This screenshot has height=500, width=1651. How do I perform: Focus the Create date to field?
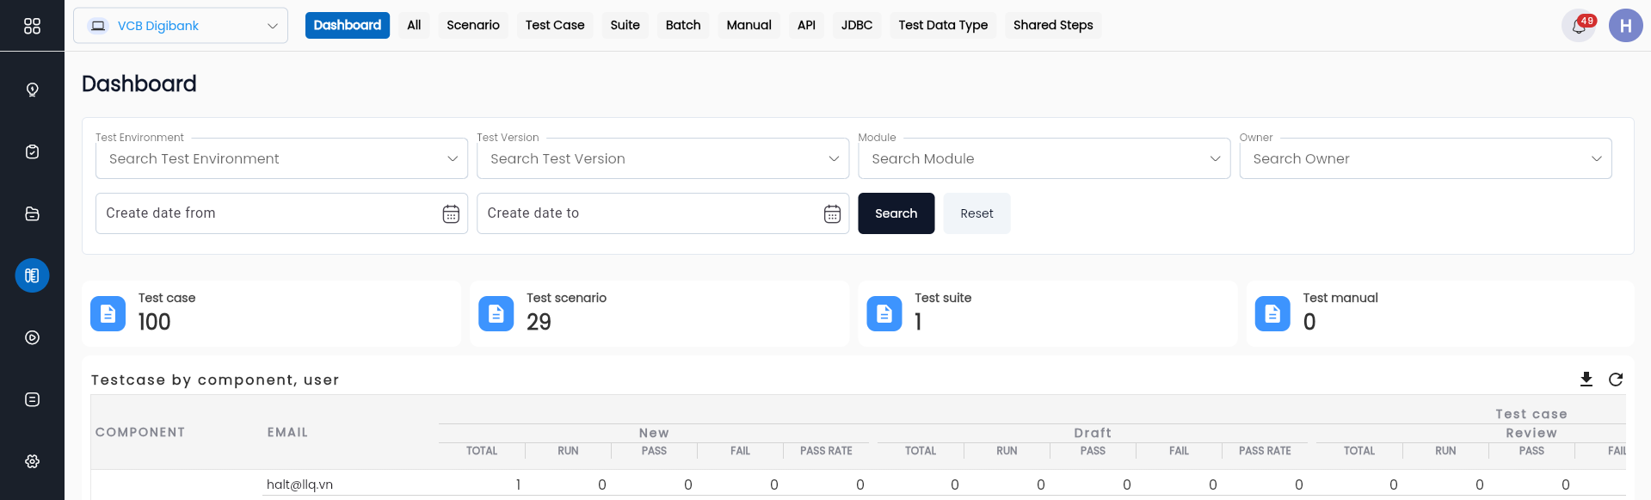click(x=662, y=213)
